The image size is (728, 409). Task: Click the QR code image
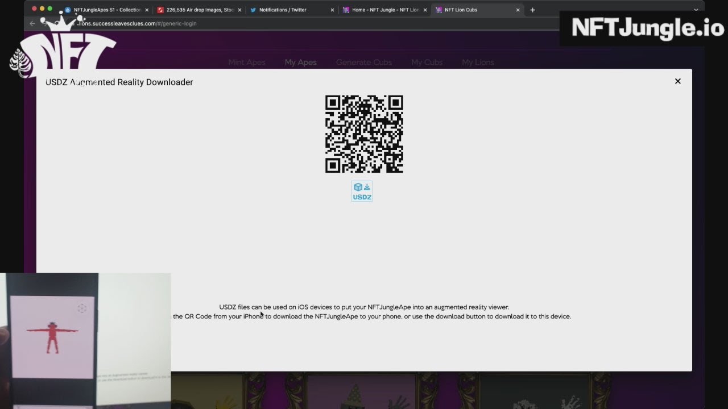tap(364, 134)
